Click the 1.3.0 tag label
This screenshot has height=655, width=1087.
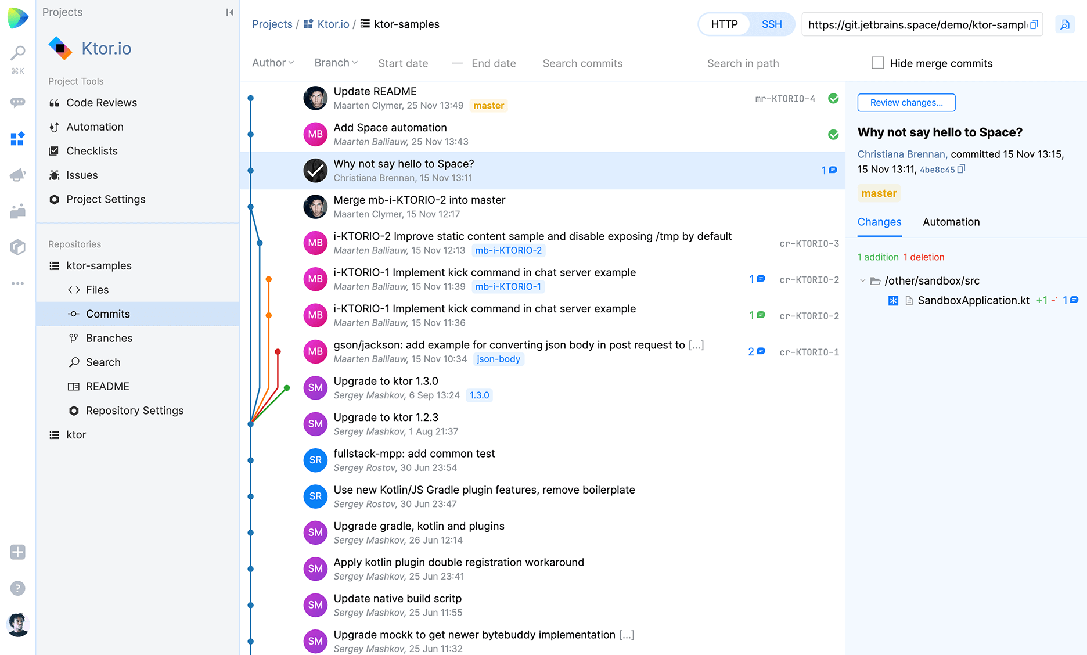pos(480,395)
